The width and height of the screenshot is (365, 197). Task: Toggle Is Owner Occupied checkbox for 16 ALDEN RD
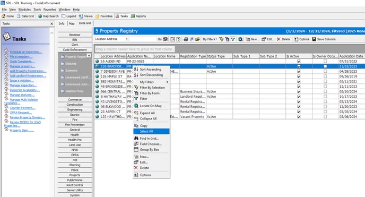click(325, 61)
